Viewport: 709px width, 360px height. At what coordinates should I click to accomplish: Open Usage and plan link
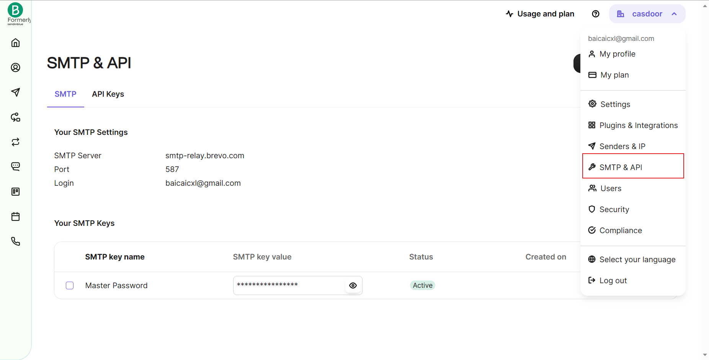coord(540,14)
